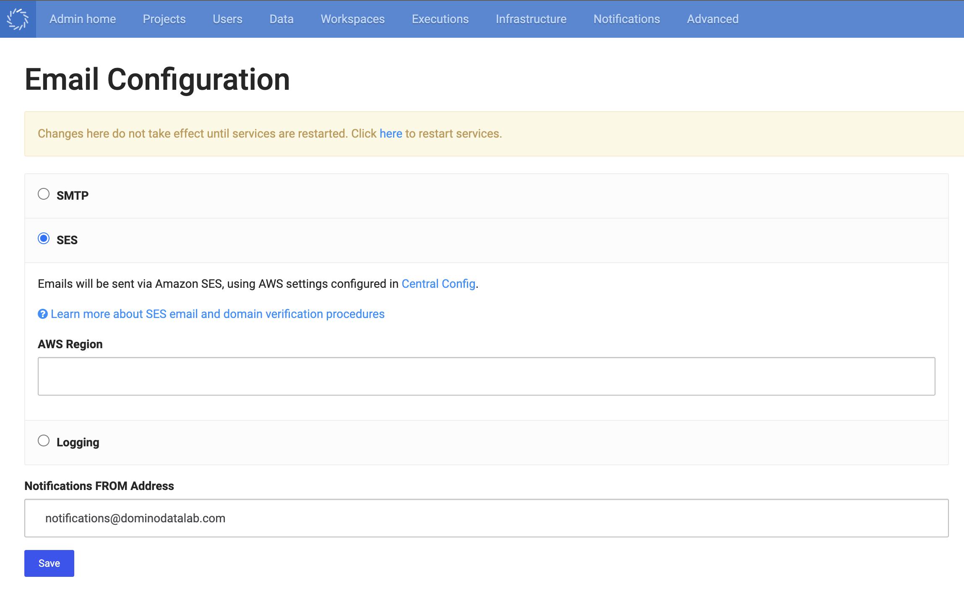Focus the AWS Region input field

click(x=486, y=376)
